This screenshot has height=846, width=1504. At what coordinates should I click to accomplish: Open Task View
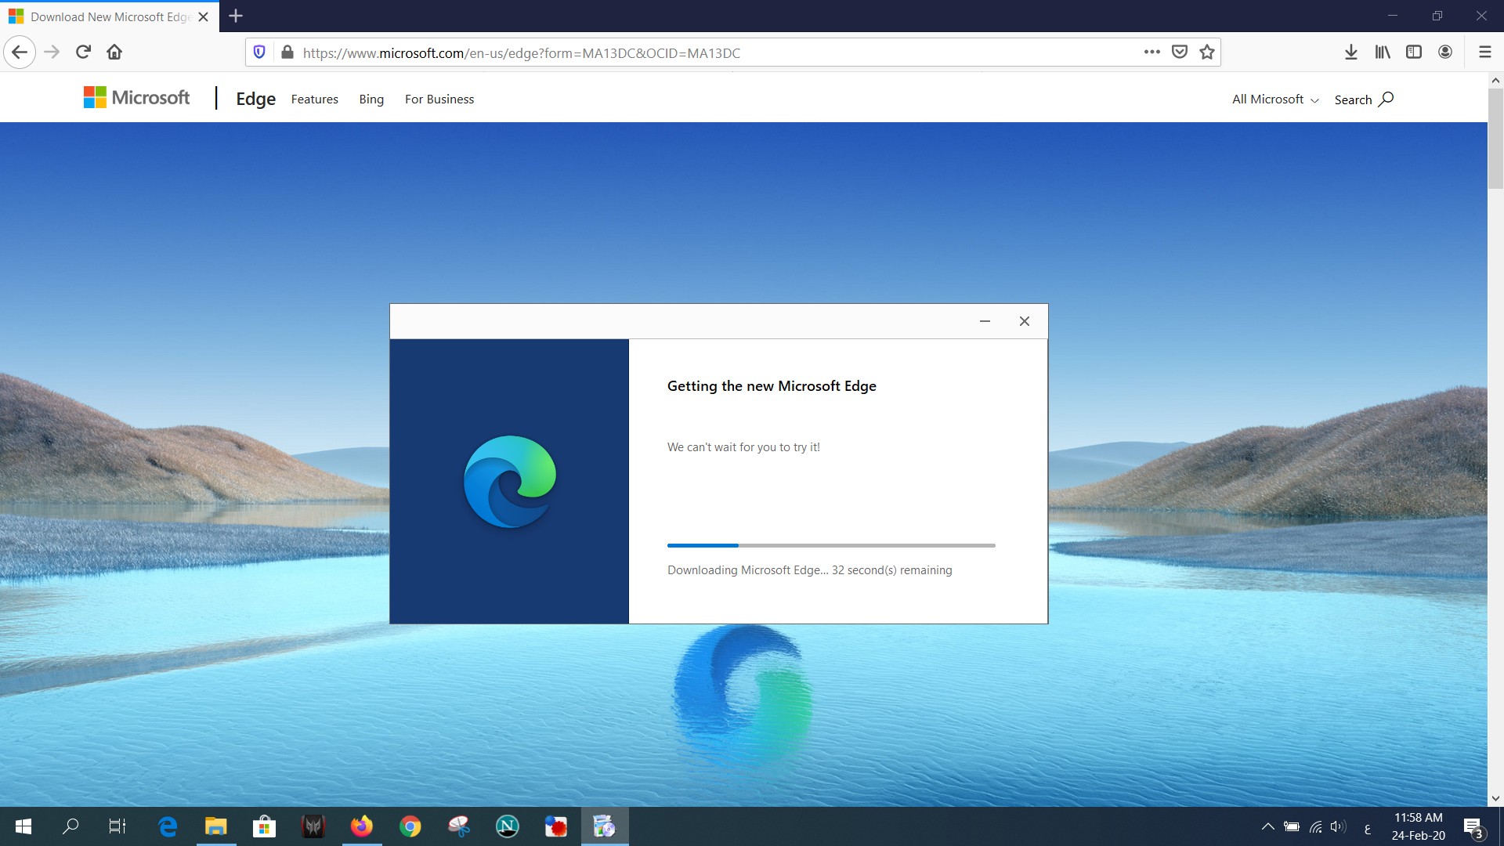tap(117, 826)
